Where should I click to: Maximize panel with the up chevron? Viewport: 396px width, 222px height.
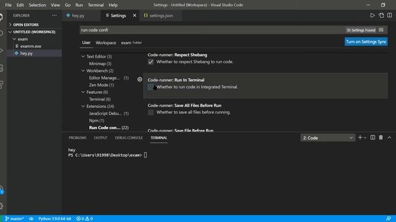[x=389, y=138]
